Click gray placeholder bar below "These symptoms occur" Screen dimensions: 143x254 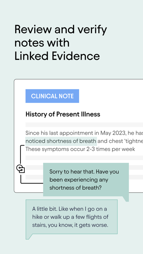pos(84,158)
